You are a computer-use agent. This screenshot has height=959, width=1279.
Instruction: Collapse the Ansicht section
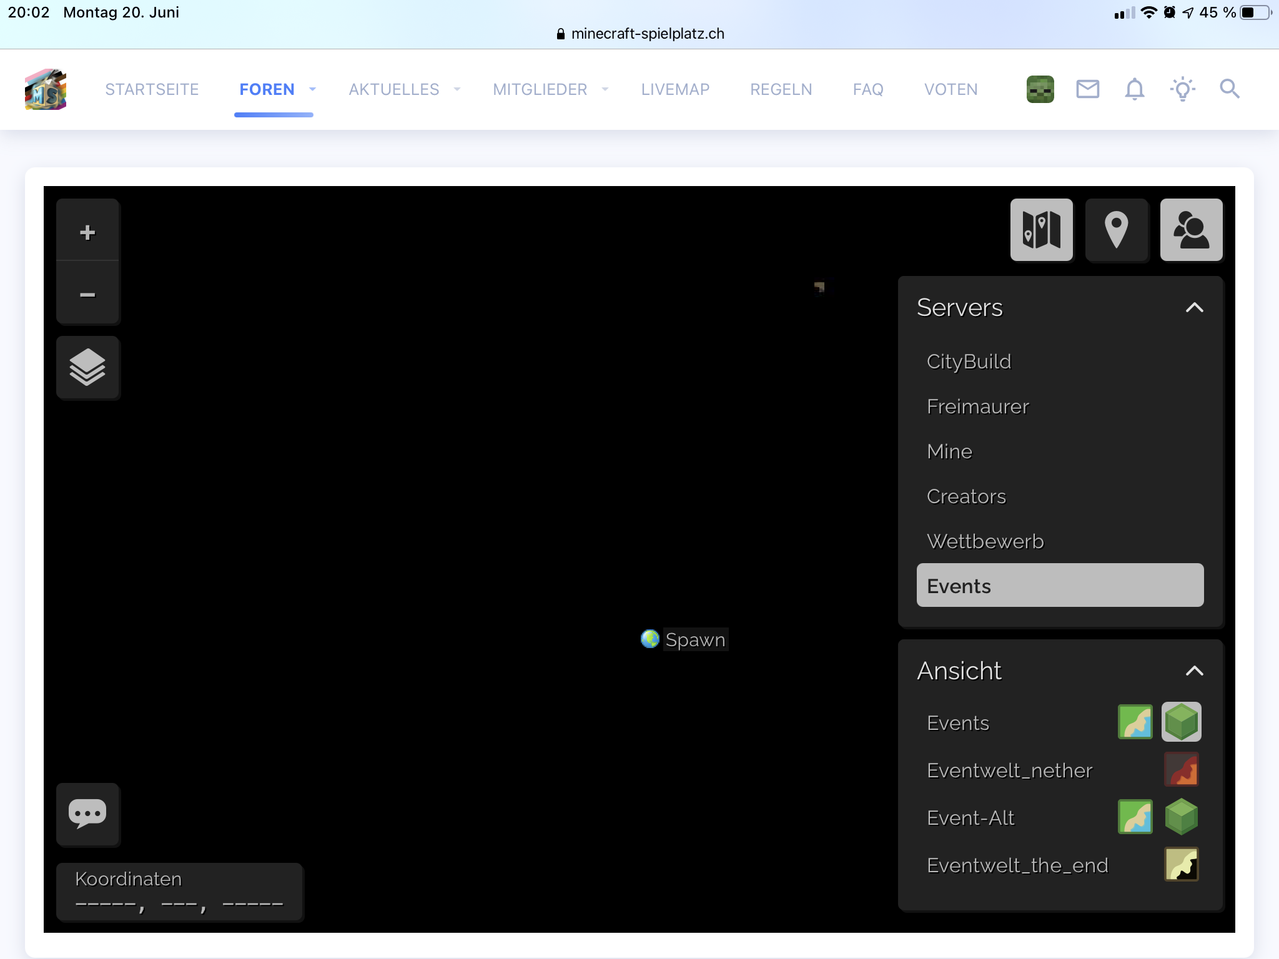coord(1194,671)
